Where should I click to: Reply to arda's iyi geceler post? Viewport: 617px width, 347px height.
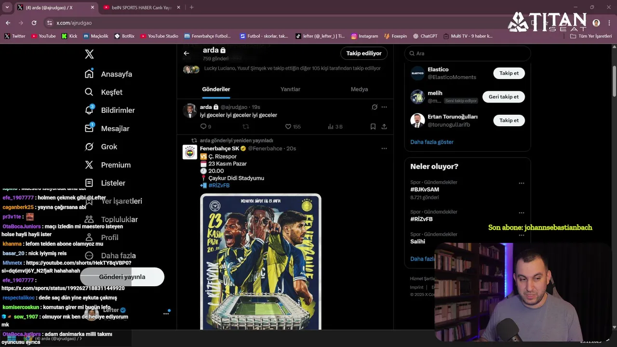[x=205, y=126]
